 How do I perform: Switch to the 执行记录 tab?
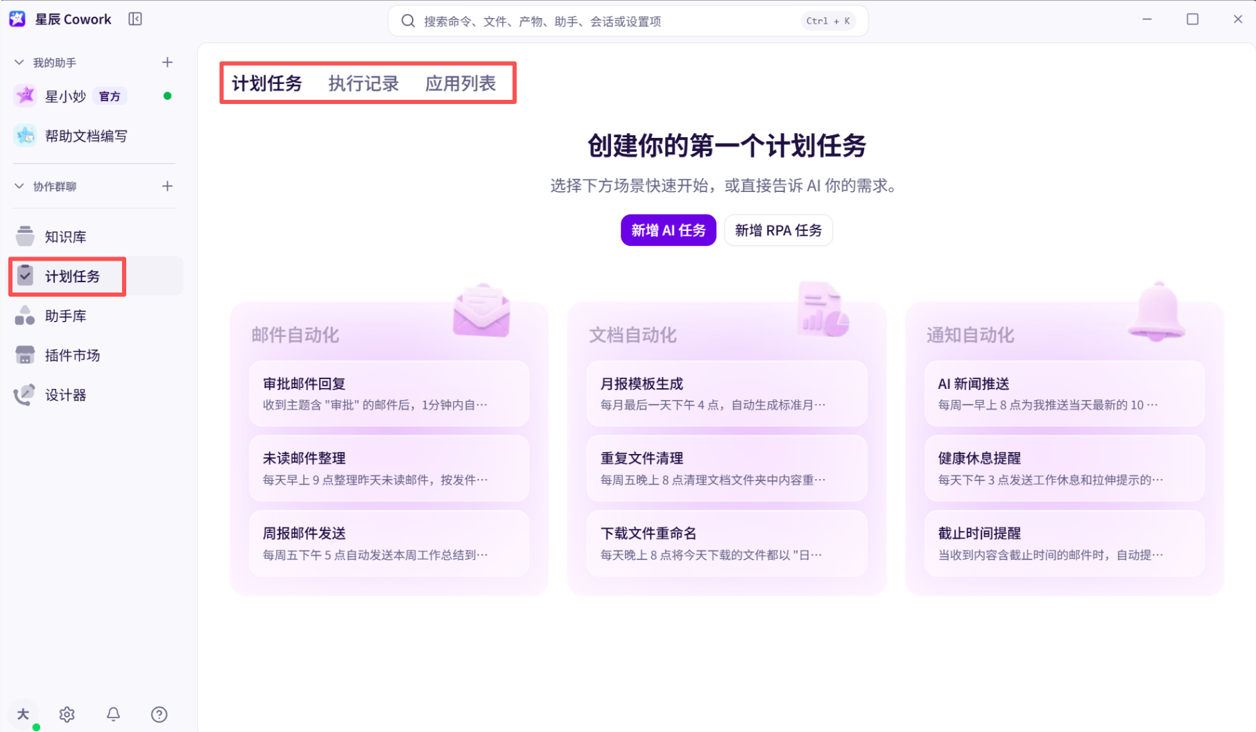[x=363, y=84]
